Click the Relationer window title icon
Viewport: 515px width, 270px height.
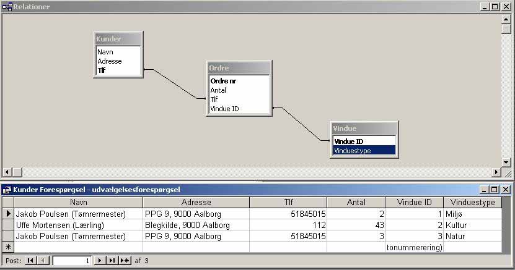7,6
